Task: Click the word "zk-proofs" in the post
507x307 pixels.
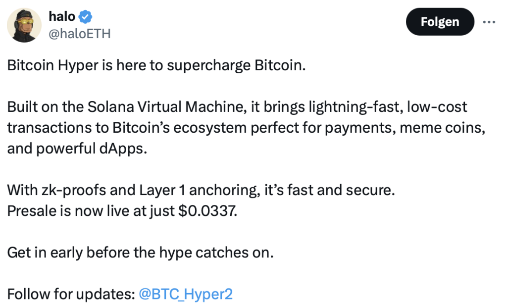Action: tap(73, 190)
